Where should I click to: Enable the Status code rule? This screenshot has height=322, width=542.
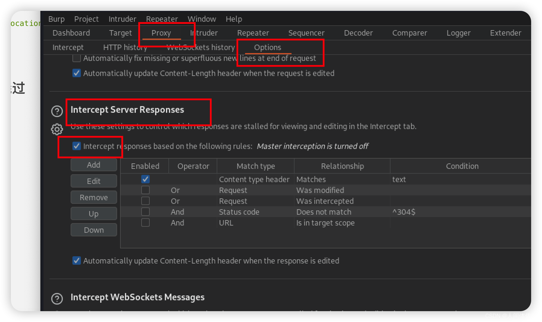pyautogui.click(x=145, y=212)
